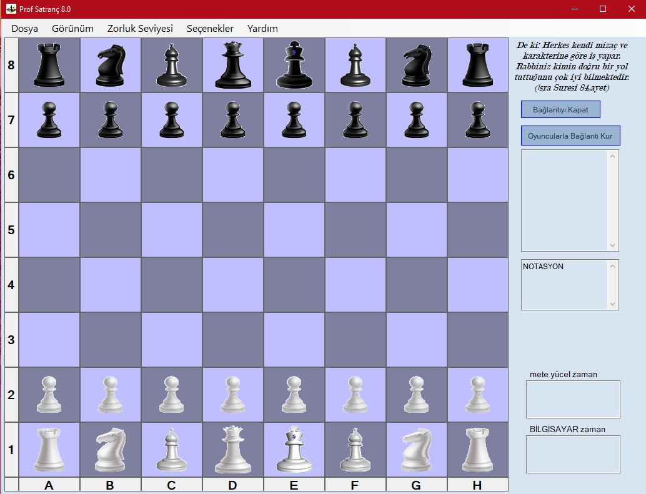Select the white queen on D1
The width and height of the screenshot is (646, 494).
[x=233, y=450]
